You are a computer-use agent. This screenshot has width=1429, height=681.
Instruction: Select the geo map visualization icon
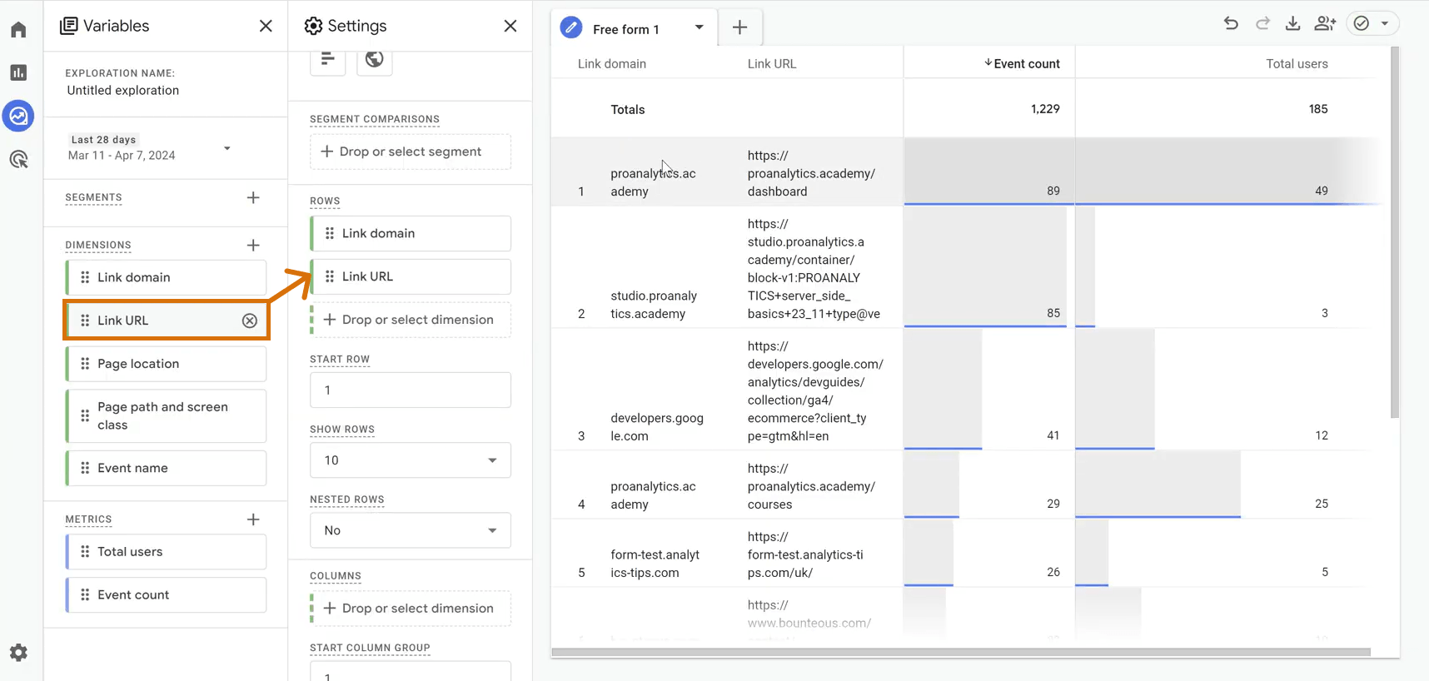375,59
